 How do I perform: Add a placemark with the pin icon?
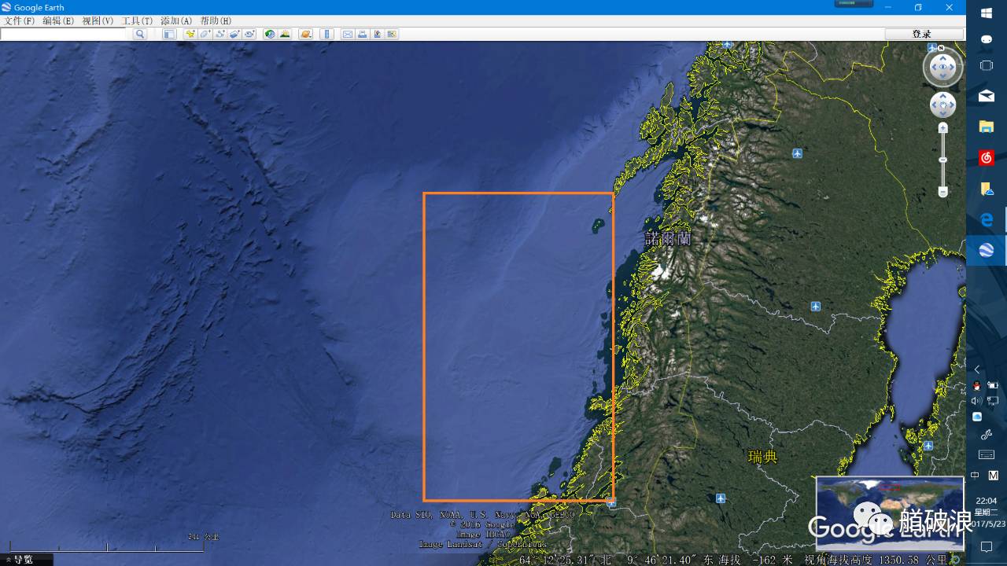point(190,34)
